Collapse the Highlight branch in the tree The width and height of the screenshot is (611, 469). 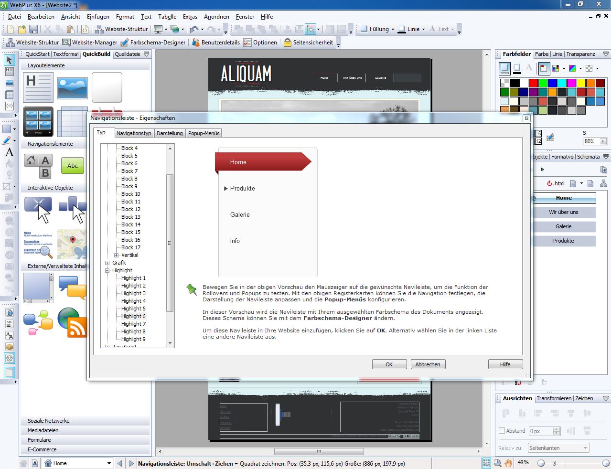107,270
